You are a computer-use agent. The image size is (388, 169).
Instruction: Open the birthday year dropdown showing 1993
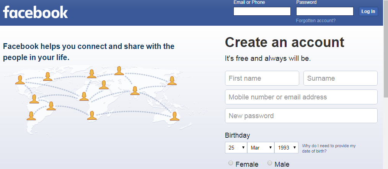(286, 148)
